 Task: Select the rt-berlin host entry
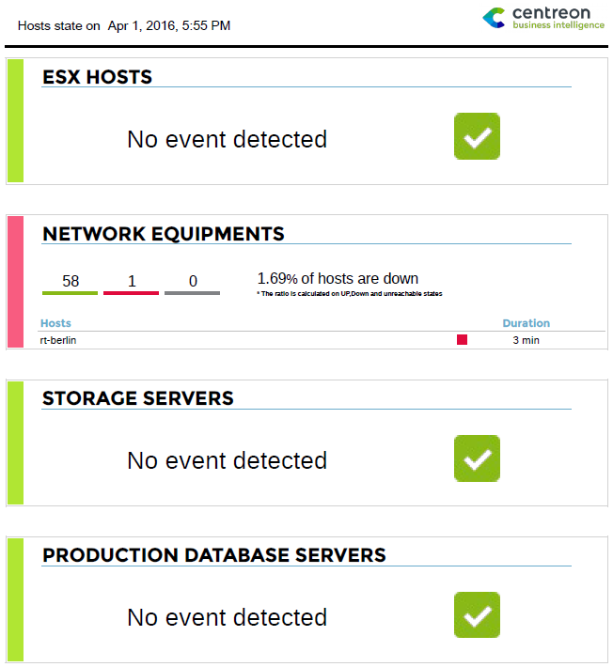coord(58,340)
